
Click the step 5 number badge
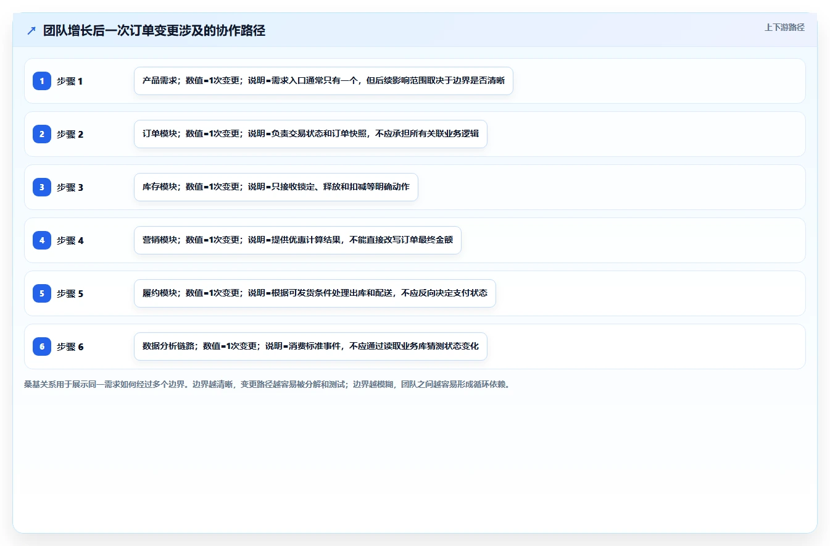coord(42,293)
